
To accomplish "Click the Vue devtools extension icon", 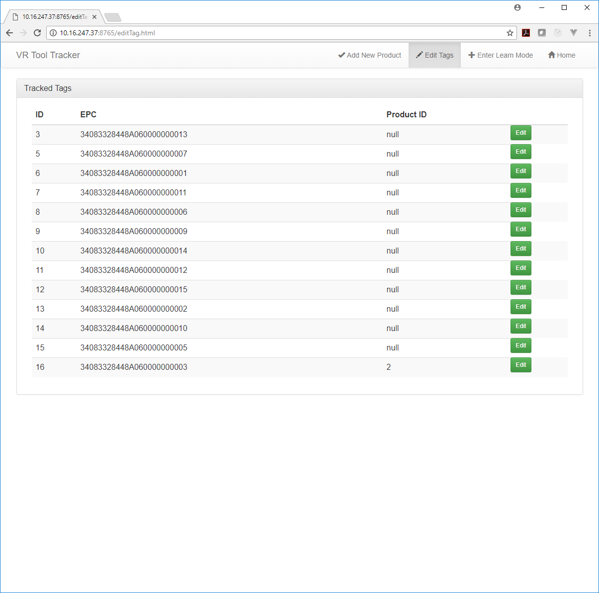I will click(574, 33).
